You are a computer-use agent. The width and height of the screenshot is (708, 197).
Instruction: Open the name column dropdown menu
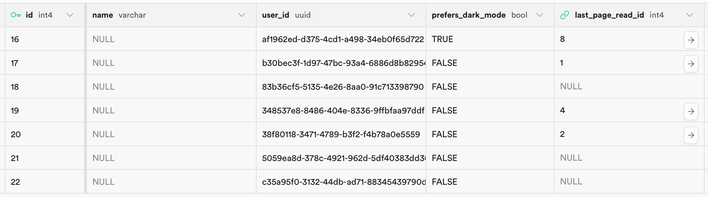[242, 15]
